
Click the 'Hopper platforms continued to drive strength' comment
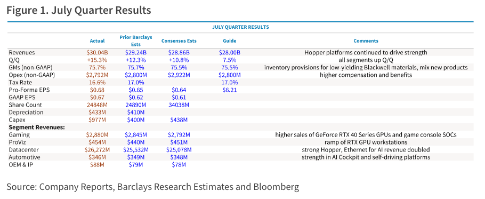click(x=366, y=53)
